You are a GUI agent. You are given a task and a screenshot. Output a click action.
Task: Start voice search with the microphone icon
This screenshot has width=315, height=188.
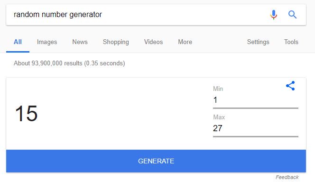(274, 15)
